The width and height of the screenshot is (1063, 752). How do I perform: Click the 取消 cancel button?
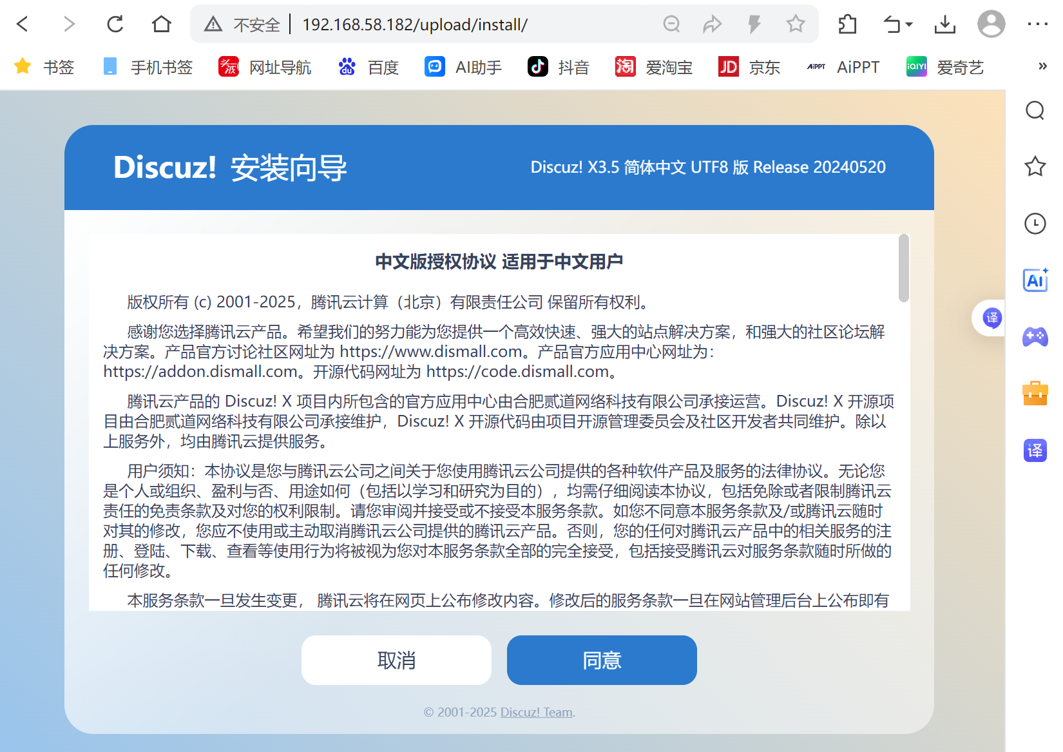pos(396,660)
